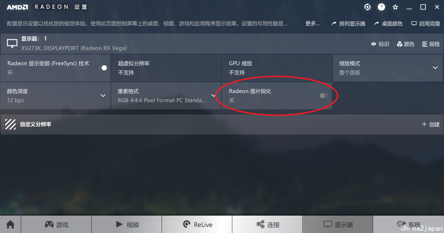Click the 显示器 1 monitor icon
444x233 pixels.
point(12,43)
